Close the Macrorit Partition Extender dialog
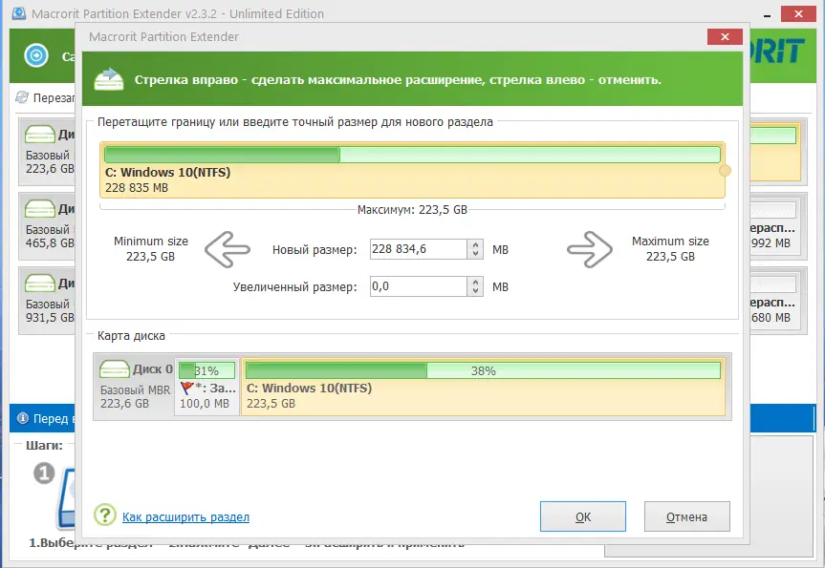The height and width of the screenshot is (568, 825). (x=725, y=37)
